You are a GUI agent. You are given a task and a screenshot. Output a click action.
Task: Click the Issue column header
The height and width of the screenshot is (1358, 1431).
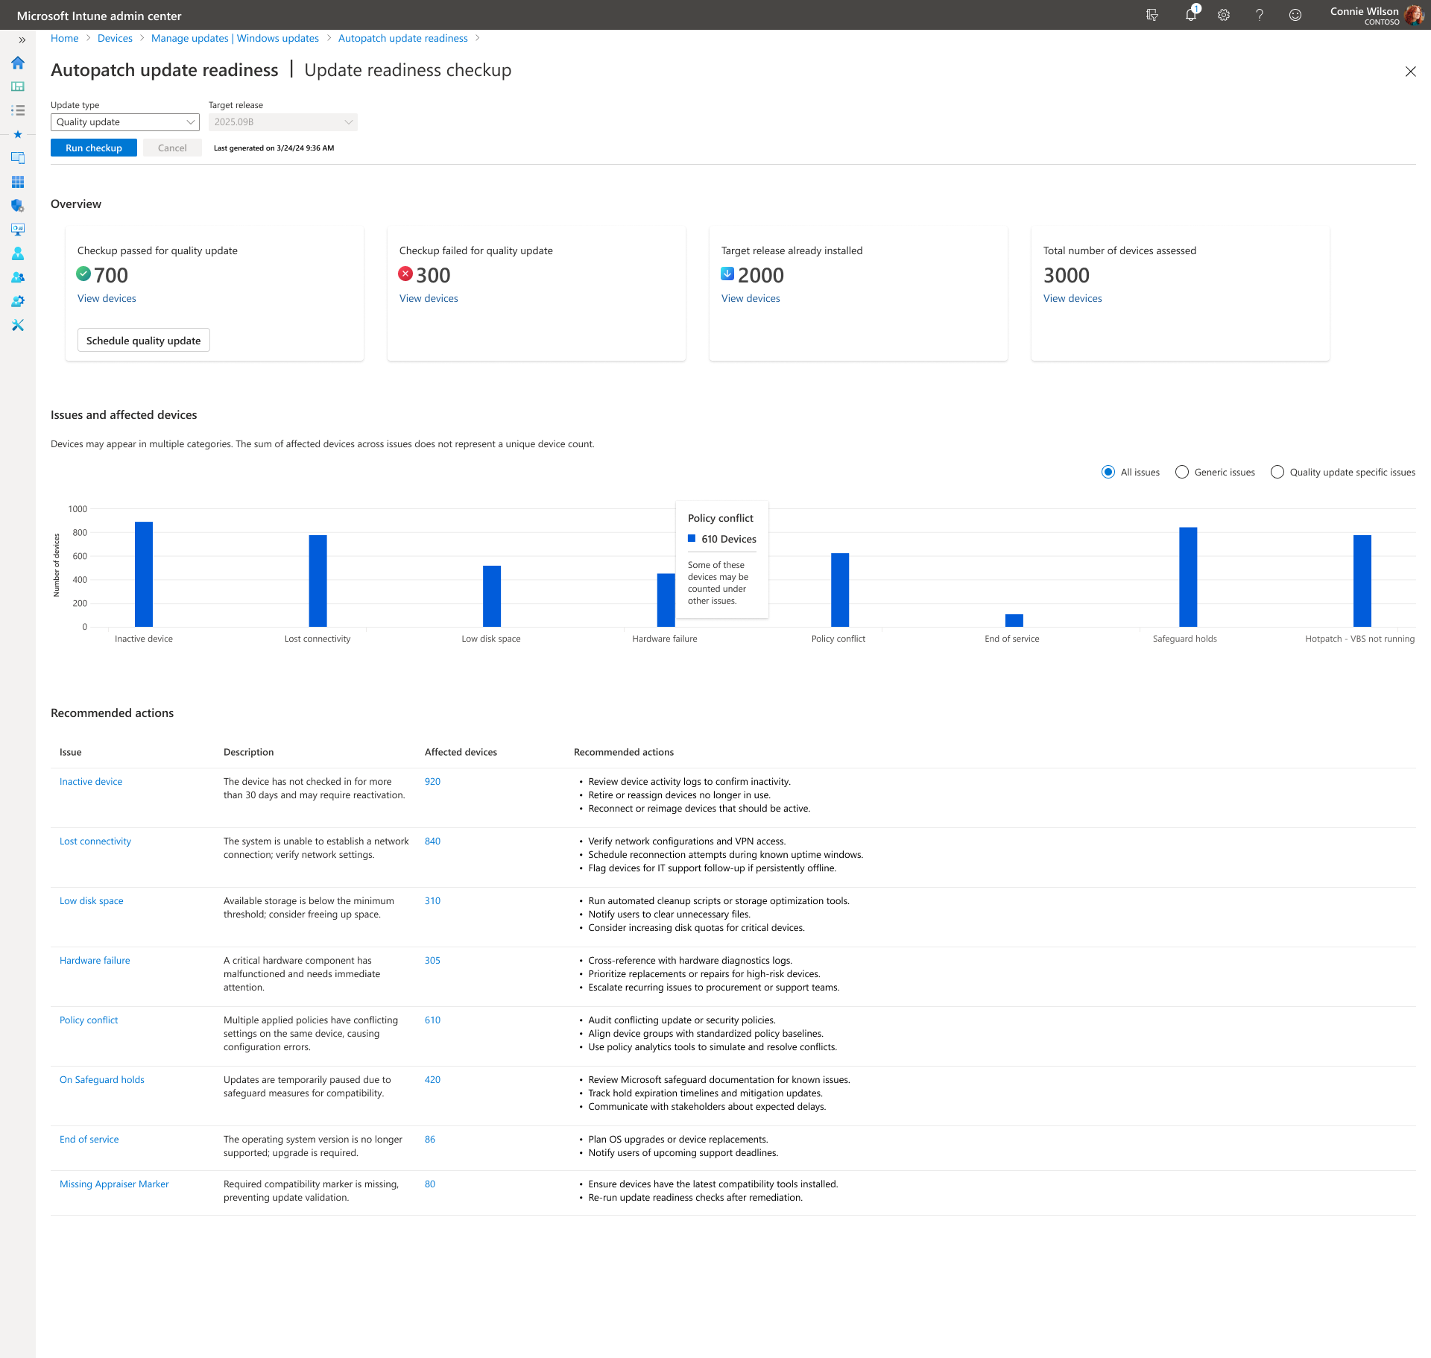tap(71, 752)
